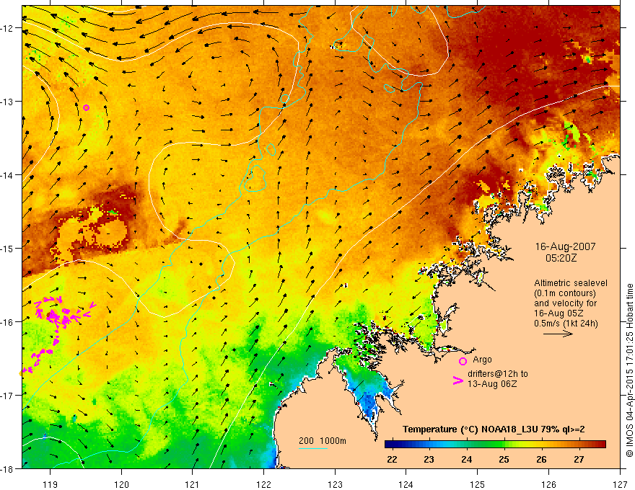Click the Argo float circle near 119.5 longitude
Viewport: 635px width, 490px height.
point(87,107)
